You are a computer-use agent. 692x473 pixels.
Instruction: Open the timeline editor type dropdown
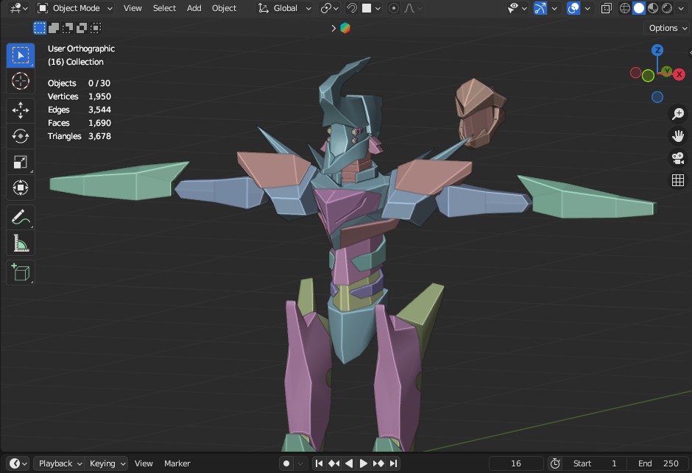point(18,463)
